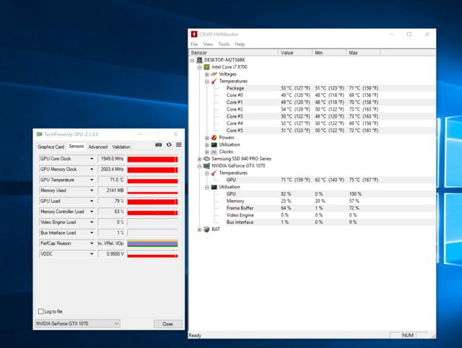Click the 0.9500 V VDDC value
Screen dimensions: 462x348
click(112, 254)
